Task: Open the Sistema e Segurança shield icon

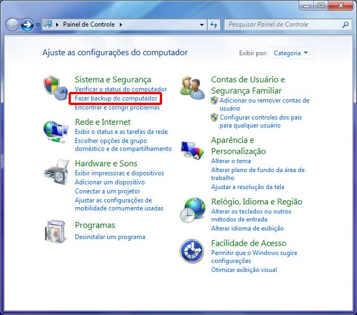Action: tap(56, 88)
